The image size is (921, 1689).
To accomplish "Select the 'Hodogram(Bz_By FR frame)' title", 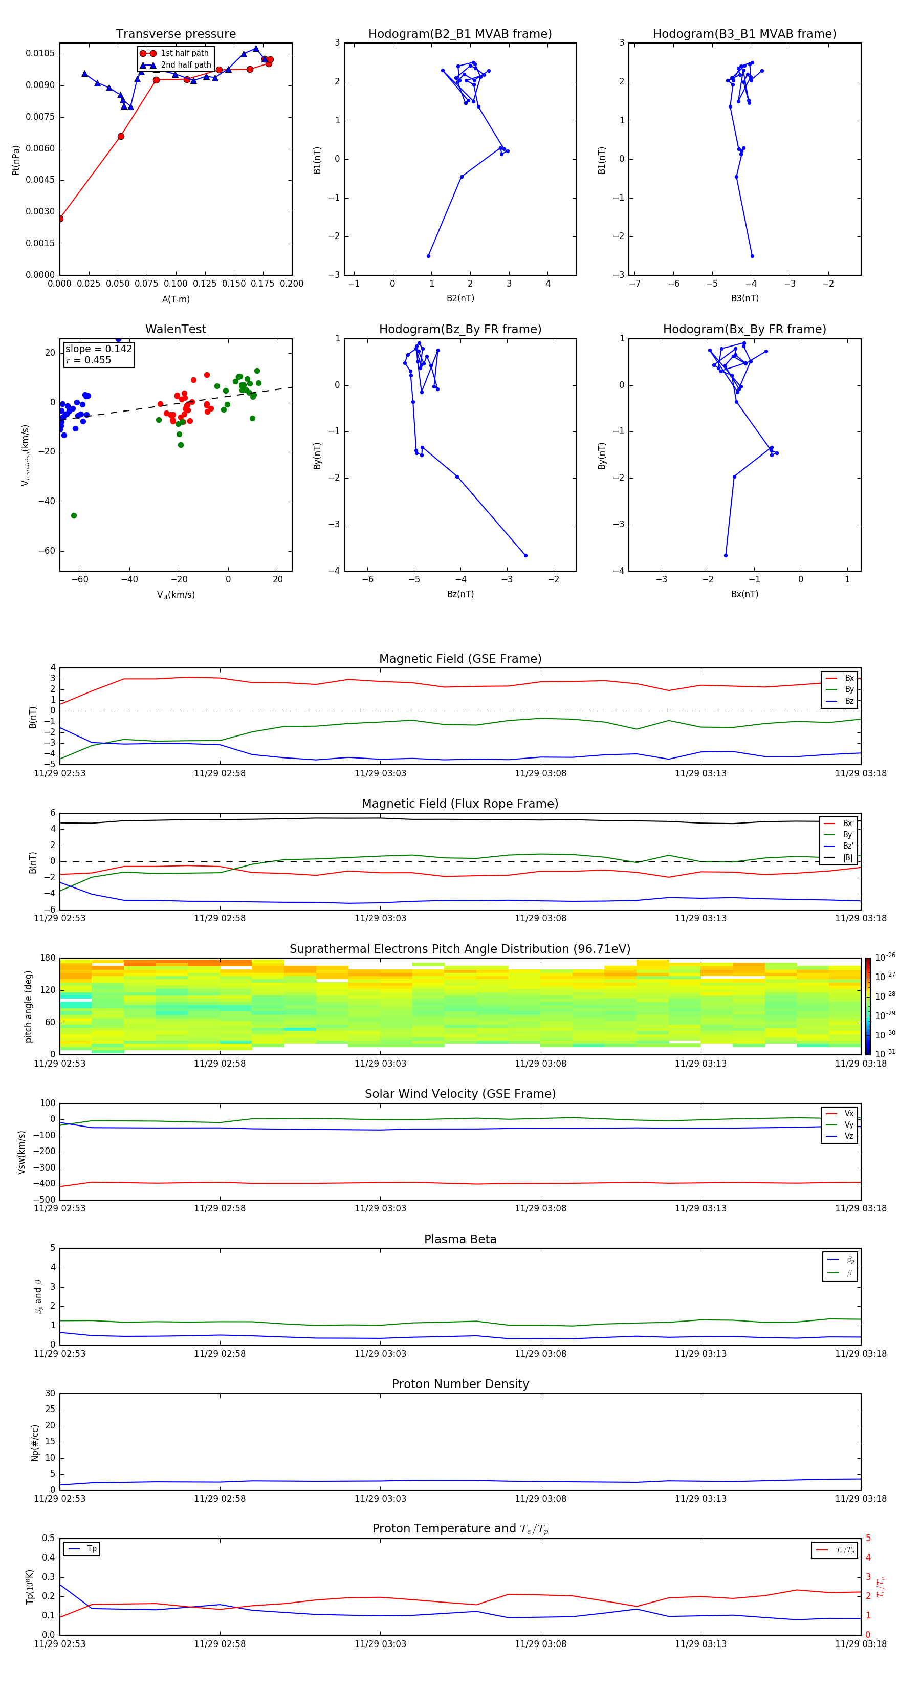I will [460, 329].
